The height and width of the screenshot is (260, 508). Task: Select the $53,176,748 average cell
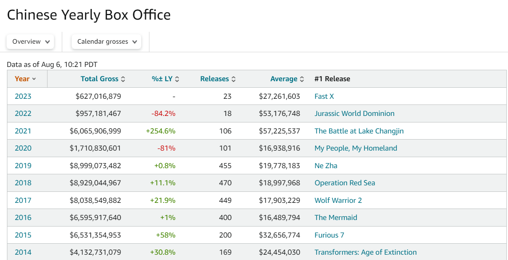coord(280,113)
